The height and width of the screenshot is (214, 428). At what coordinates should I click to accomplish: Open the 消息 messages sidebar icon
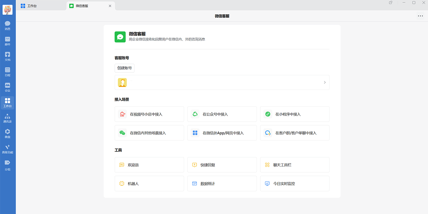tap(7, 25)
